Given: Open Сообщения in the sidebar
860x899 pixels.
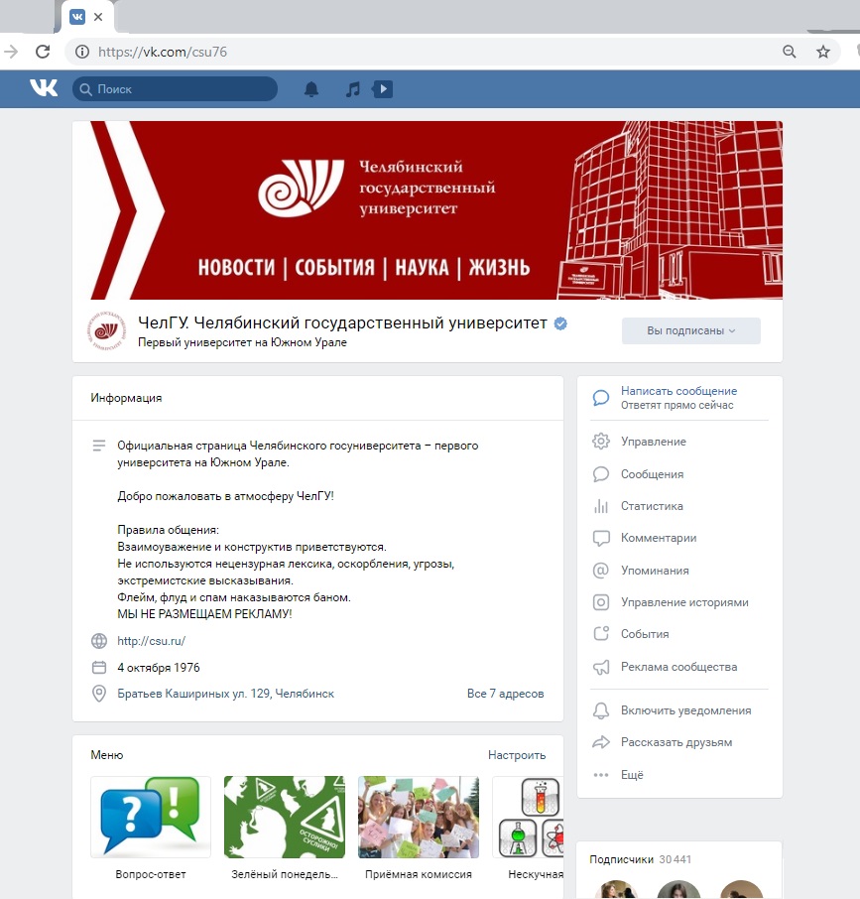Looking at the screenshot, I should tap(652, 474).
